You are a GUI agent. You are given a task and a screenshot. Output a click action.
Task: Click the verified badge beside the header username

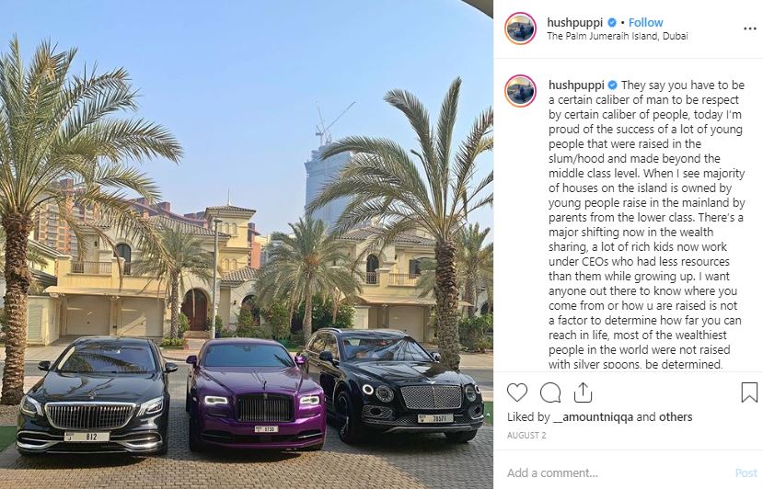pos(612,22)
